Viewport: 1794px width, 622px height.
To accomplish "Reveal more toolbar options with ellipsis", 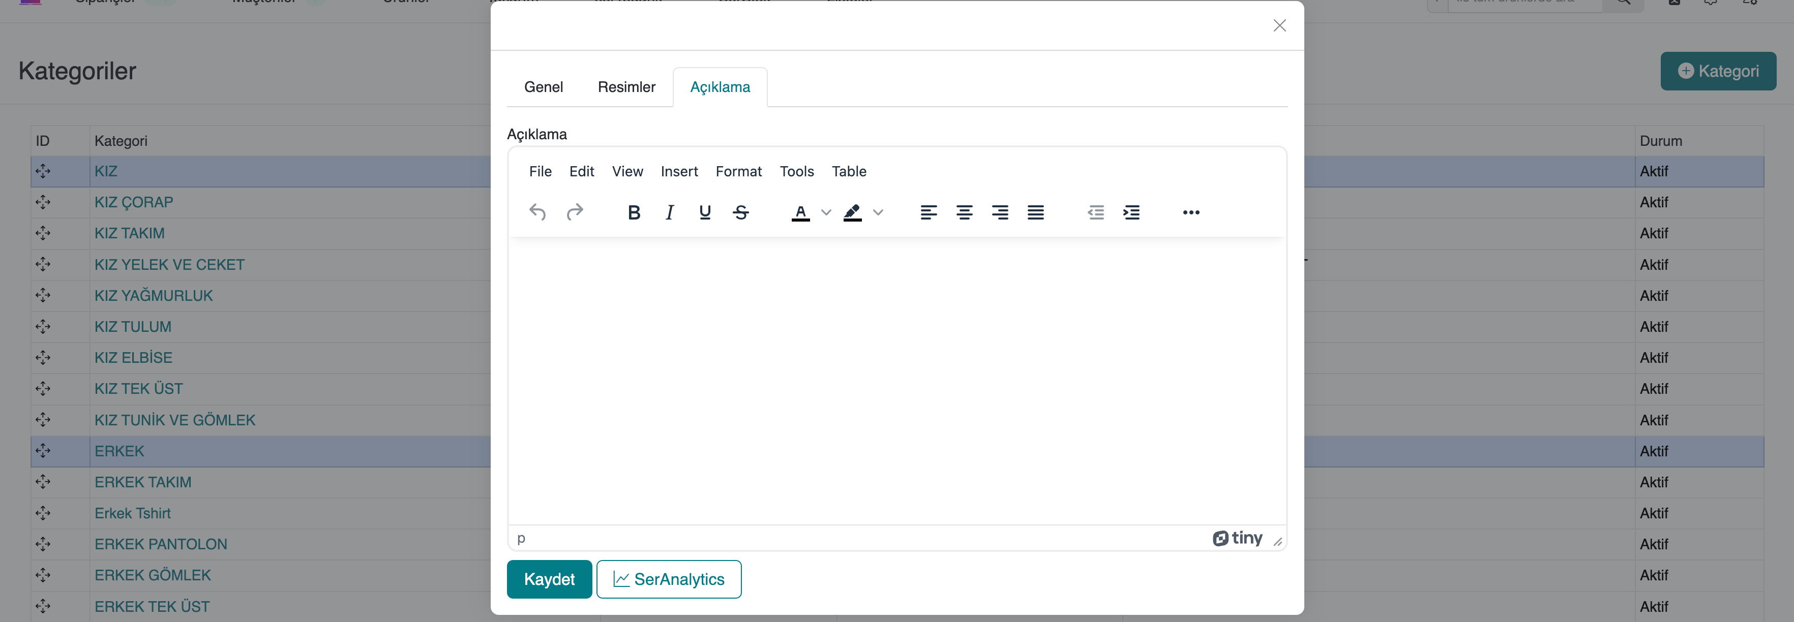I will 1191,212.
